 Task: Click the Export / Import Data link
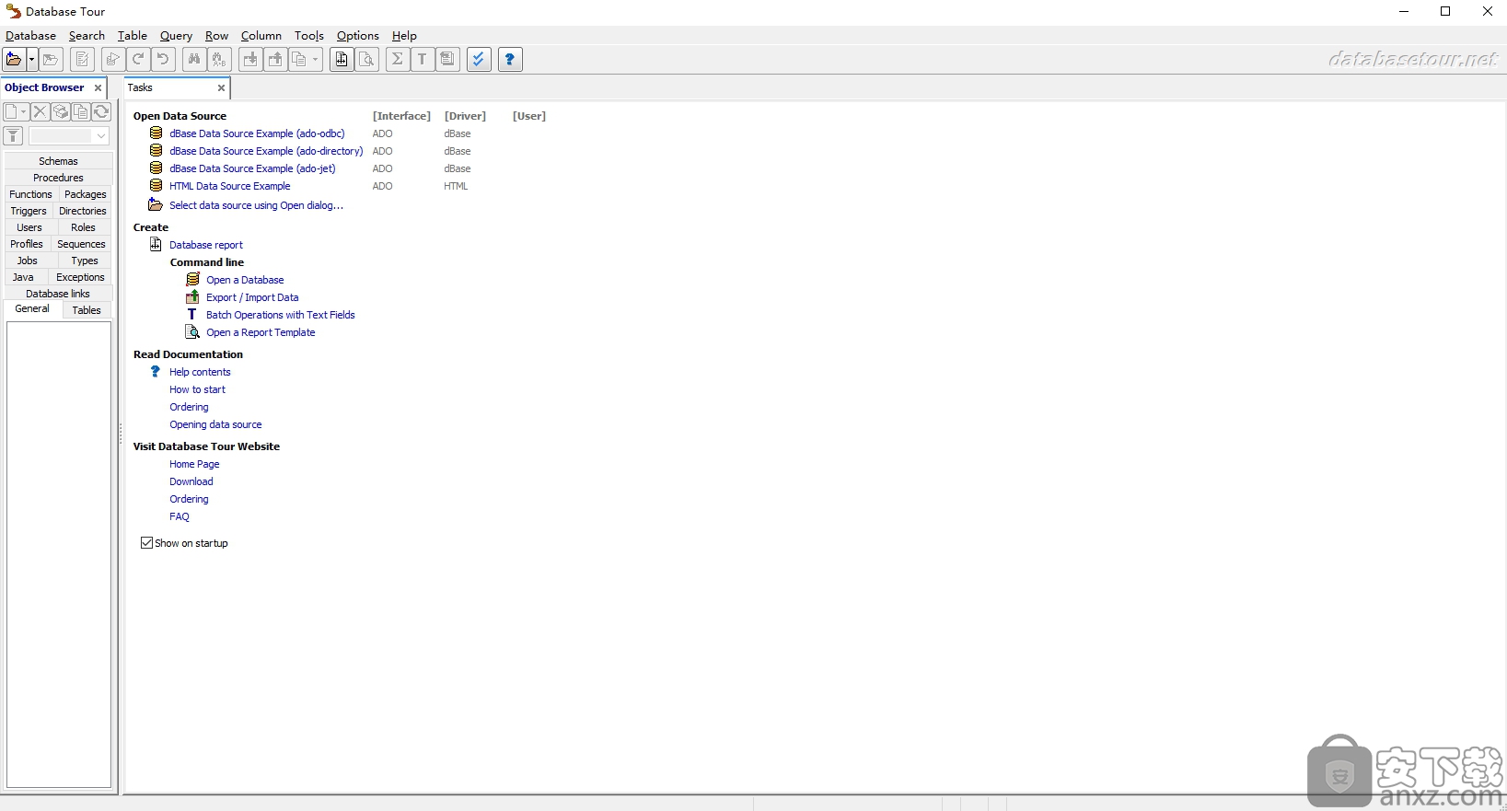[x=252, y=297]
